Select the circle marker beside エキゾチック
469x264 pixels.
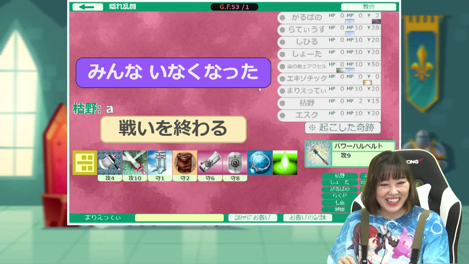282,79
